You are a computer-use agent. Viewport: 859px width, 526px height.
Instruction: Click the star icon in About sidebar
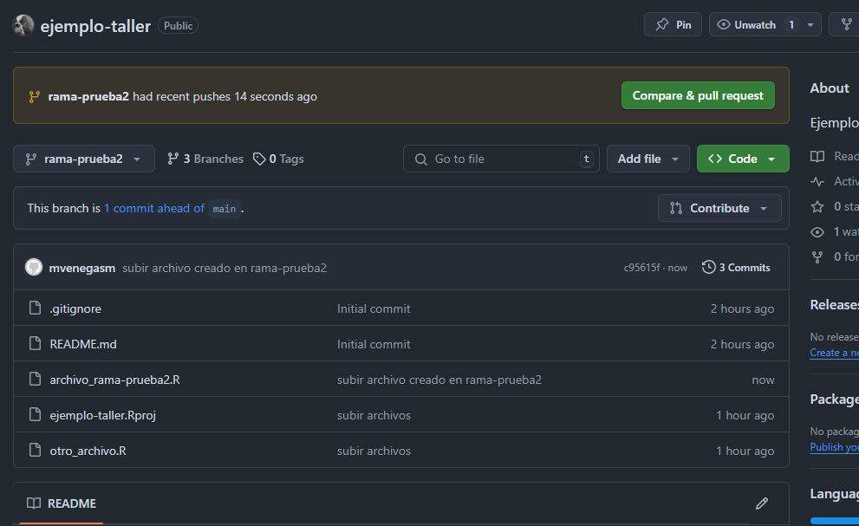click(817, 206)
